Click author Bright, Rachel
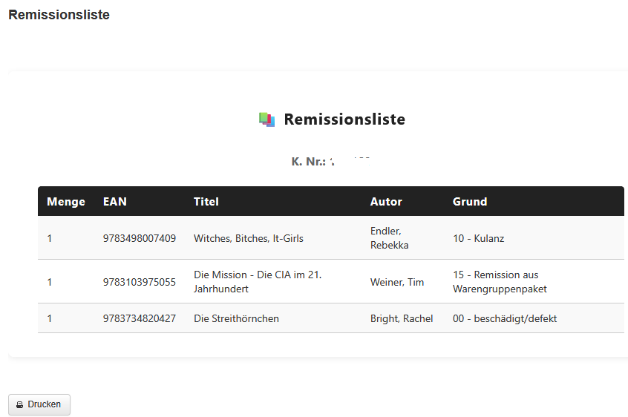628x417 pixels. point(402,318)
